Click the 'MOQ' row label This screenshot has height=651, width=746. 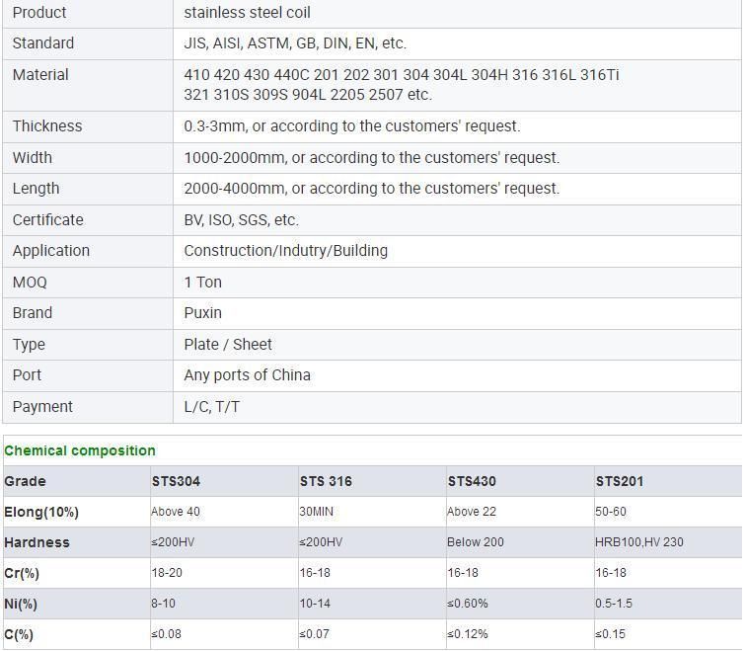30,283
